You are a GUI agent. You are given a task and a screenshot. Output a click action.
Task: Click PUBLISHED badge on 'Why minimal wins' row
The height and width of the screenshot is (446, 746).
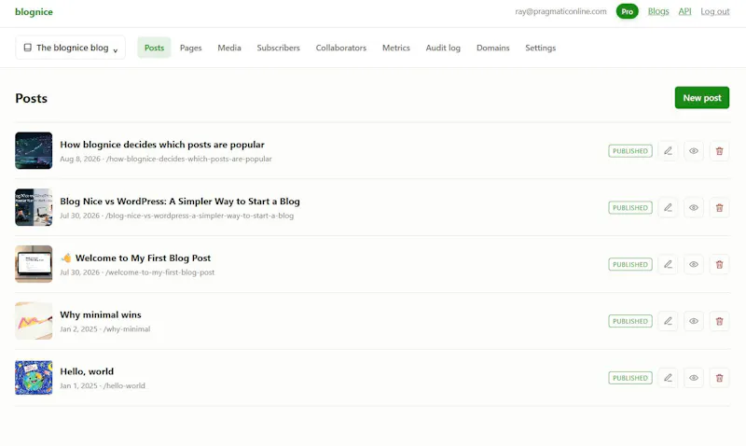[630, 321]
